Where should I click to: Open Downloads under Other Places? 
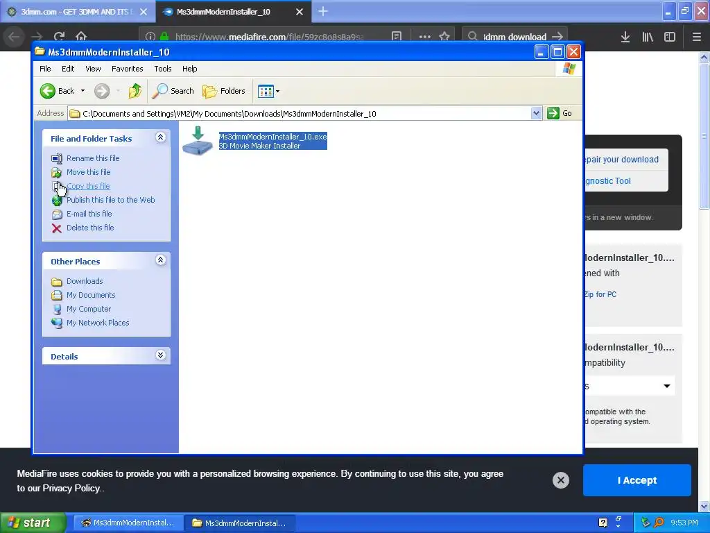coord(85,281)
